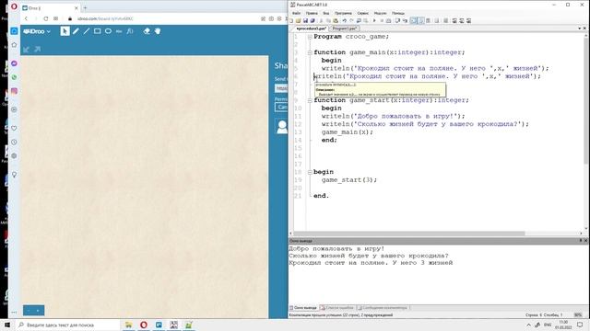Click the redo arrow in IDroo
This screenshot has height=331, width=590.
(37, 49)
